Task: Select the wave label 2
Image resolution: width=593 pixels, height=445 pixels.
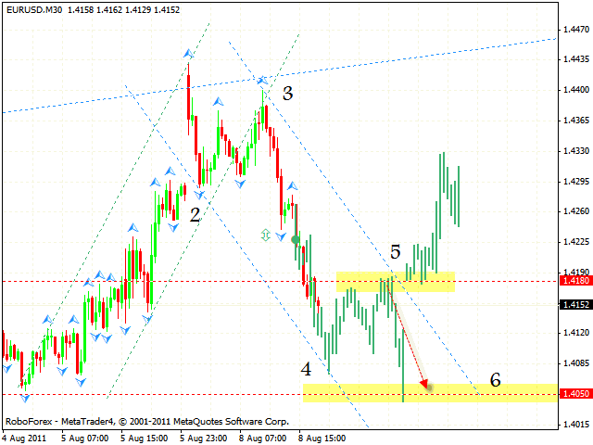Action: tap(195, 215)
